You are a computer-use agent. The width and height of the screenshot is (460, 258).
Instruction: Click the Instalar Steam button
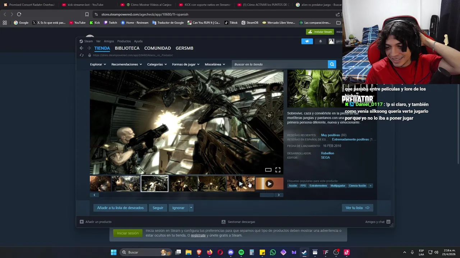coord(320,32)
